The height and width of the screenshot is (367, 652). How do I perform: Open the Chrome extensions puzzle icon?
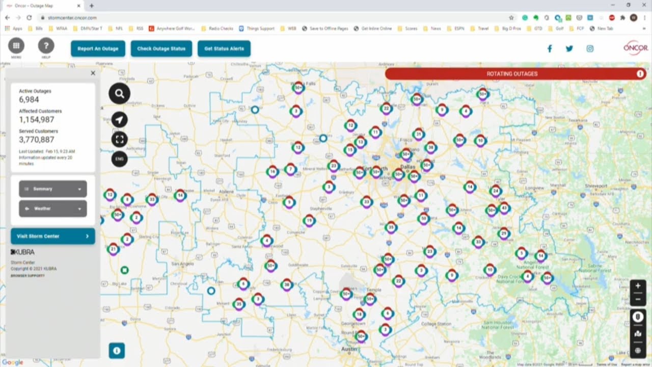click(622, 17)
